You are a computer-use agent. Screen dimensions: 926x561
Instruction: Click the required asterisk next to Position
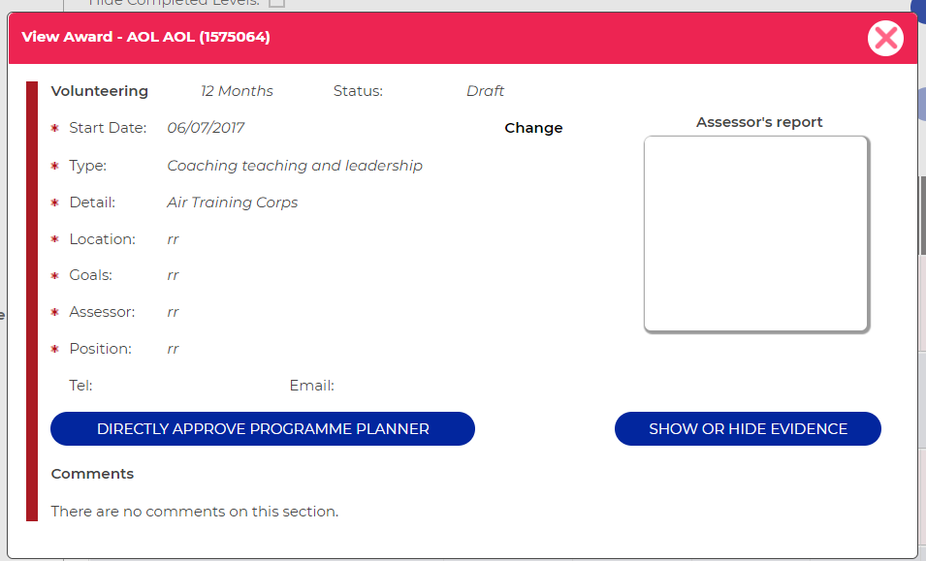pyautogui.click(x=55, y=349)
